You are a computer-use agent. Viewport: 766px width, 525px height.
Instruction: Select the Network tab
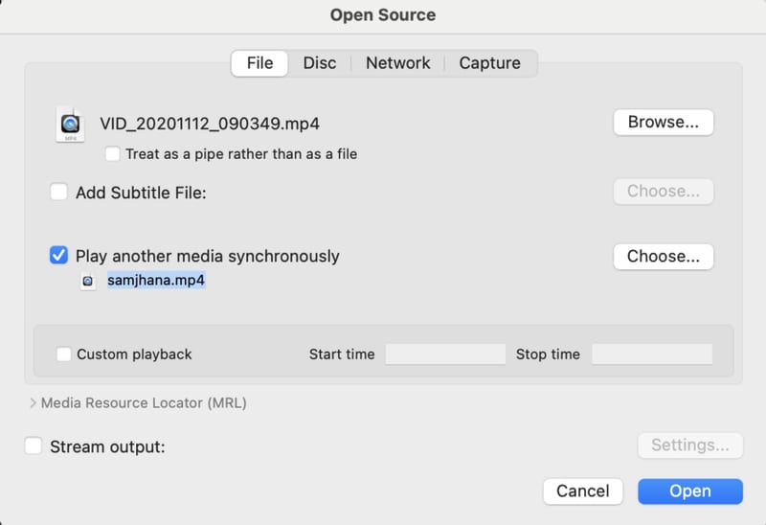(397, 63)
